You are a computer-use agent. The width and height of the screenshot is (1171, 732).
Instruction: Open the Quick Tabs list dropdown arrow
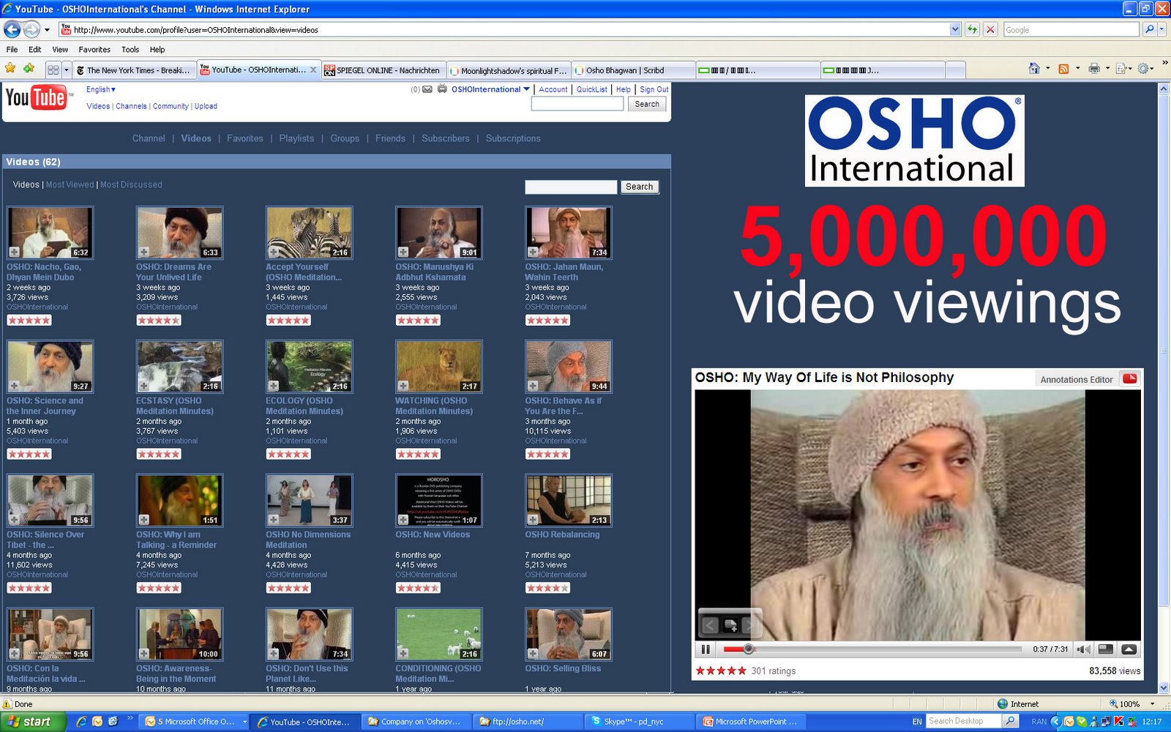click(67, 70)
